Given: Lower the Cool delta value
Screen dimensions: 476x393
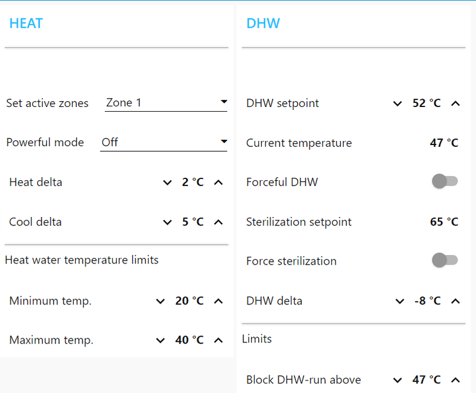Looking at the screenshot, I should click(167, 222).
